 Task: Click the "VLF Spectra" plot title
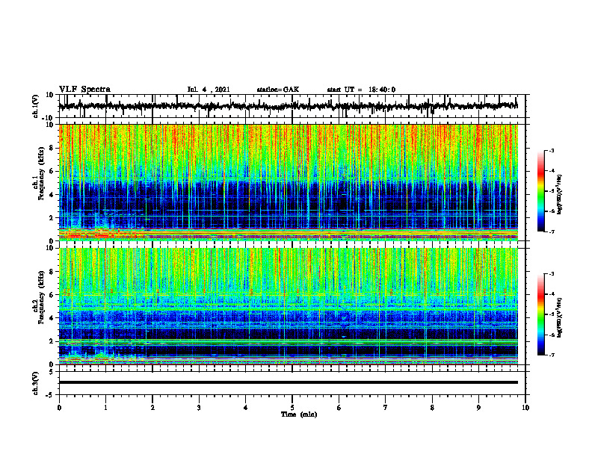coord(84,90)
